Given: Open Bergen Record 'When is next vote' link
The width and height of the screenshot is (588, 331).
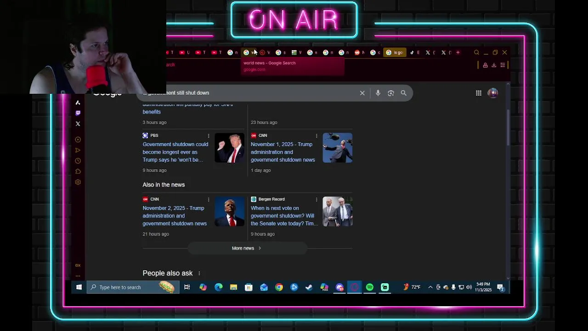Looking at the screenshot, I should coord(284,216).
